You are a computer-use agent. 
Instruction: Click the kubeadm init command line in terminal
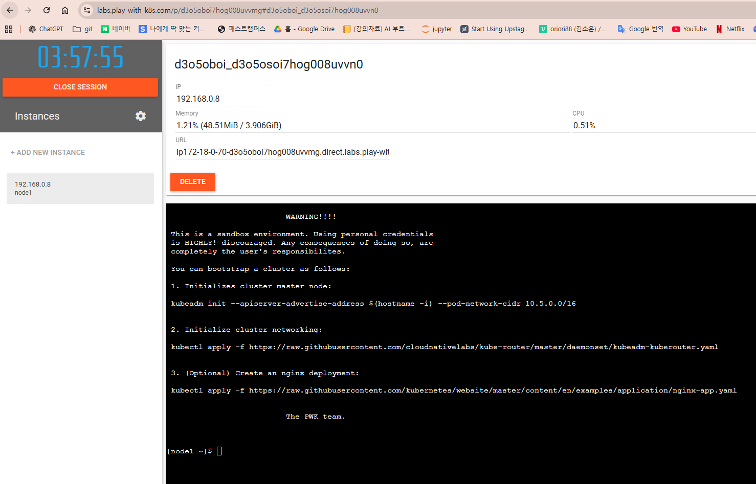(373, 304)
